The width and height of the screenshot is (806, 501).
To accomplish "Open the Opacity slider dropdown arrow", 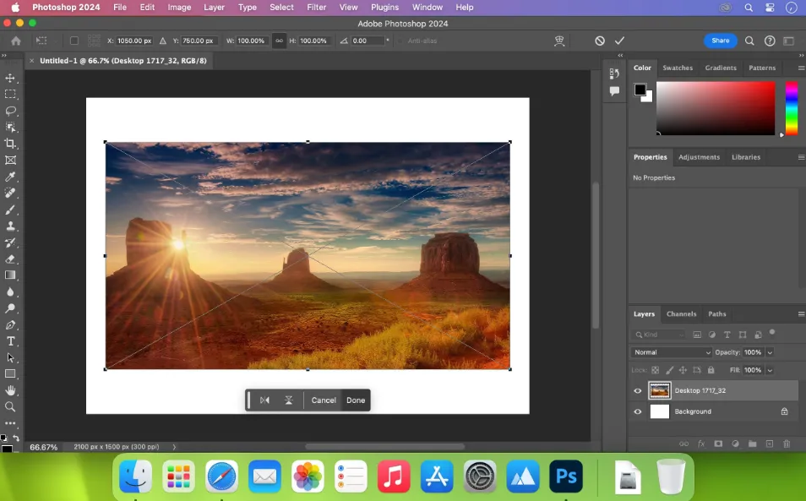I will coord(770,352).
